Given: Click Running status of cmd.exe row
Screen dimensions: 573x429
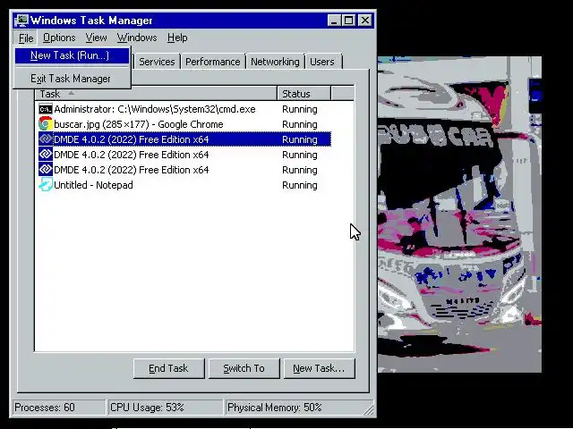Looking at the screenshot, I should point(300,109).
